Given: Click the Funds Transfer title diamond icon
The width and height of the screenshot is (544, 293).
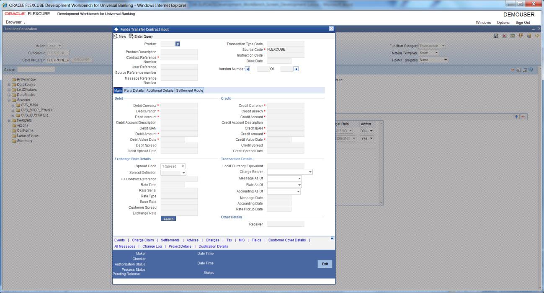Looking at the screenshot, I should tap(116, 29).
